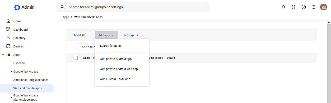
Task: Click the Apps (0) heading
Action: 80,35
